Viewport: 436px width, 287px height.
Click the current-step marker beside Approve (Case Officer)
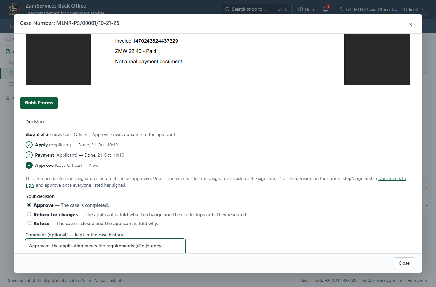[x=29, y=165]
